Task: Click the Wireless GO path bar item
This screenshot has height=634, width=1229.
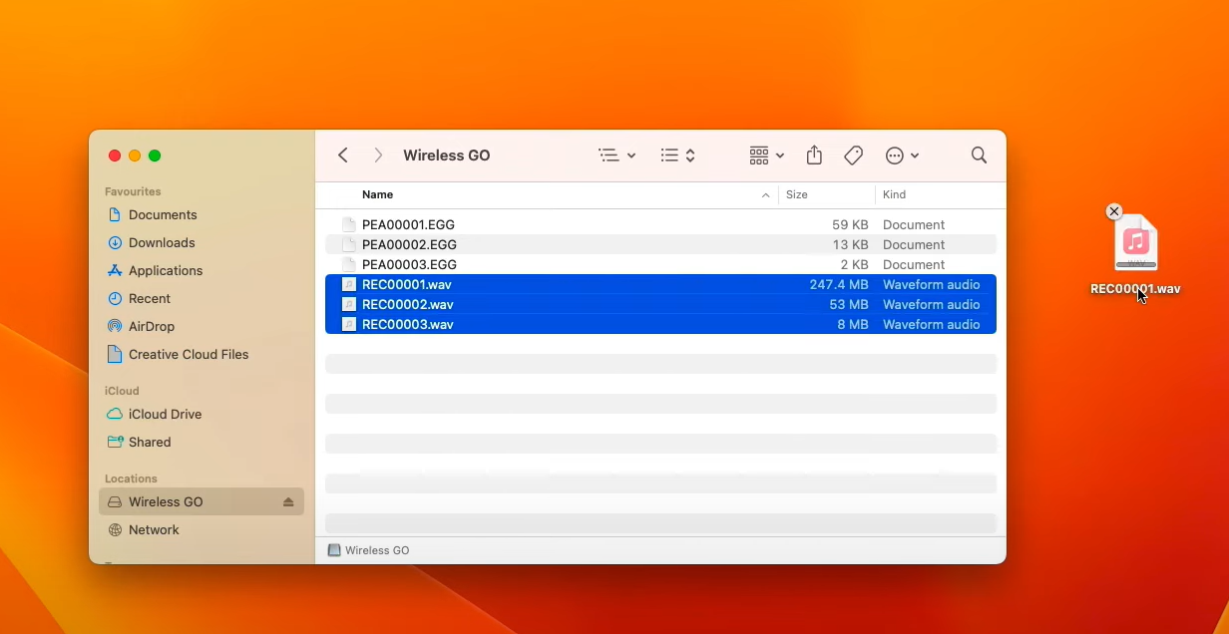Action: 368,550
